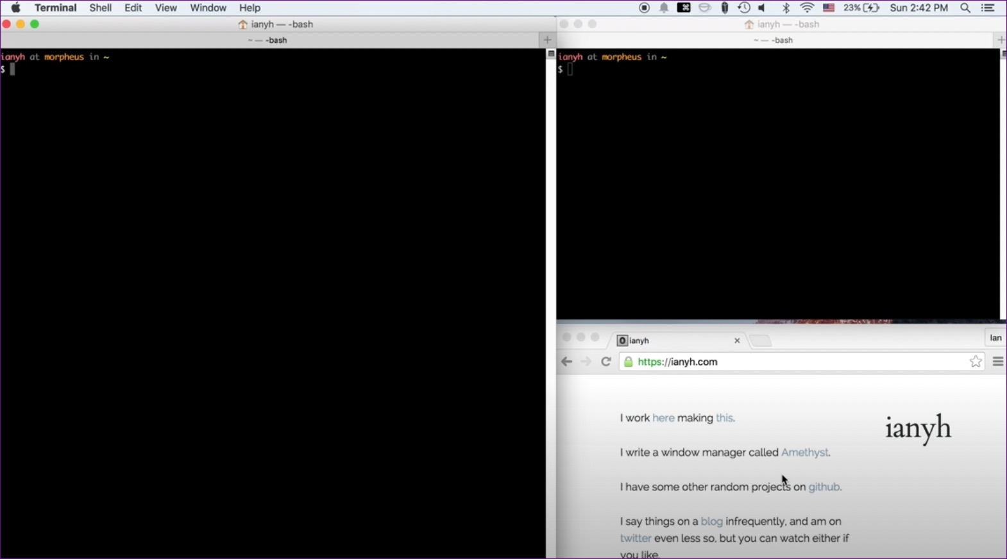The height and width of the screenshot is (559, 1007).
Task: Open the 'twitter' link
Action: click(x=636, y=538)
